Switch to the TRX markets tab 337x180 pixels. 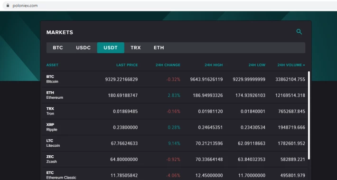(136, 48)
